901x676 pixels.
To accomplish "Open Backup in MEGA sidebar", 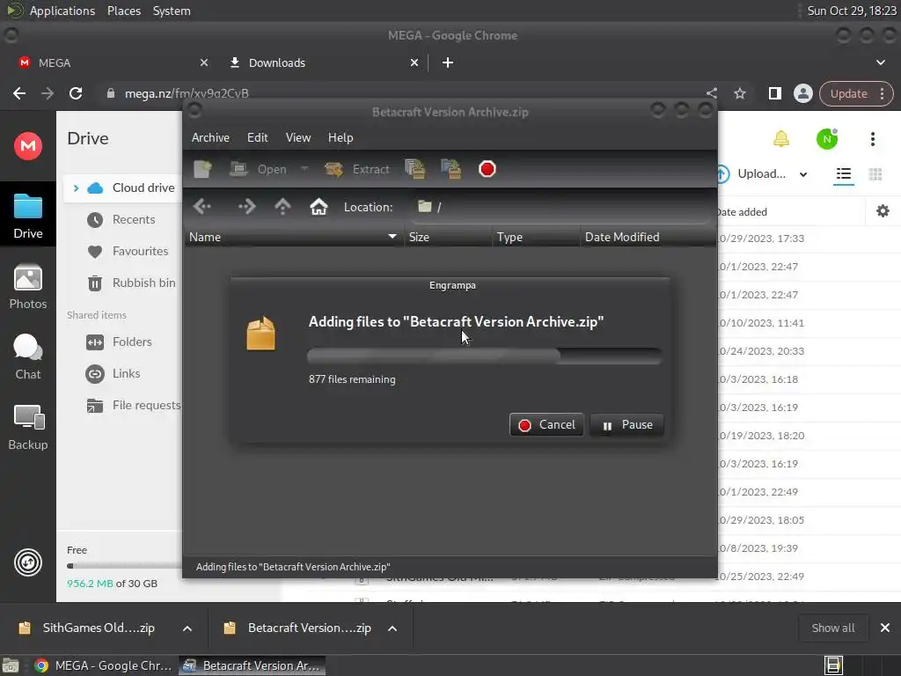I will [28, 428].
